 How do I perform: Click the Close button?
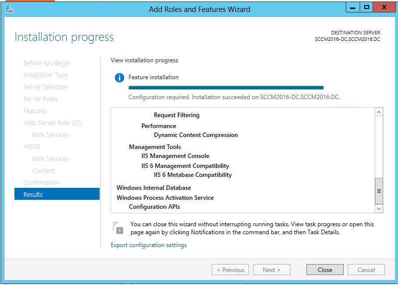pos(325,270)
